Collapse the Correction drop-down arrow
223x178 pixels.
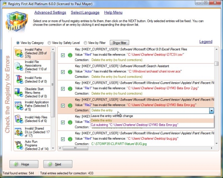tap(211, 110)
